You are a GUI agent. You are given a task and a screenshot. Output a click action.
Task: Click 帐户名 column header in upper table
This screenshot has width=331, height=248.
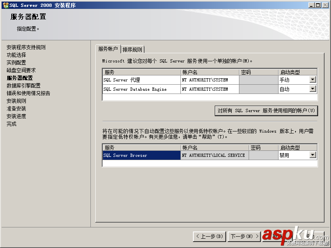point(210,72)
